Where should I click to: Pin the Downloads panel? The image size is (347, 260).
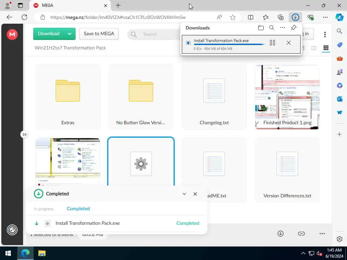pos(294,28)
